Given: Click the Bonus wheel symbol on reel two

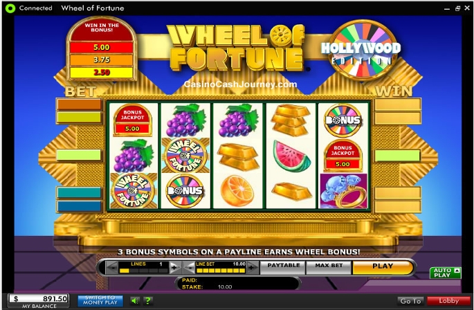Looking at the screenshot, I should point(185,191).
